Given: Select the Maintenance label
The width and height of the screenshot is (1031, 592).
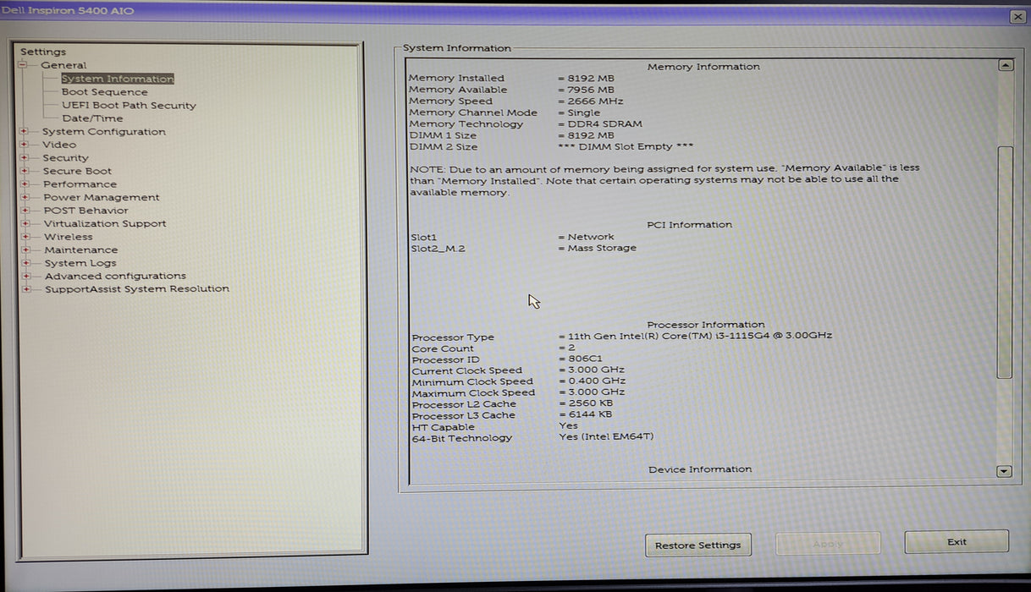Looking at the screenshot, I should coord(81,249).
